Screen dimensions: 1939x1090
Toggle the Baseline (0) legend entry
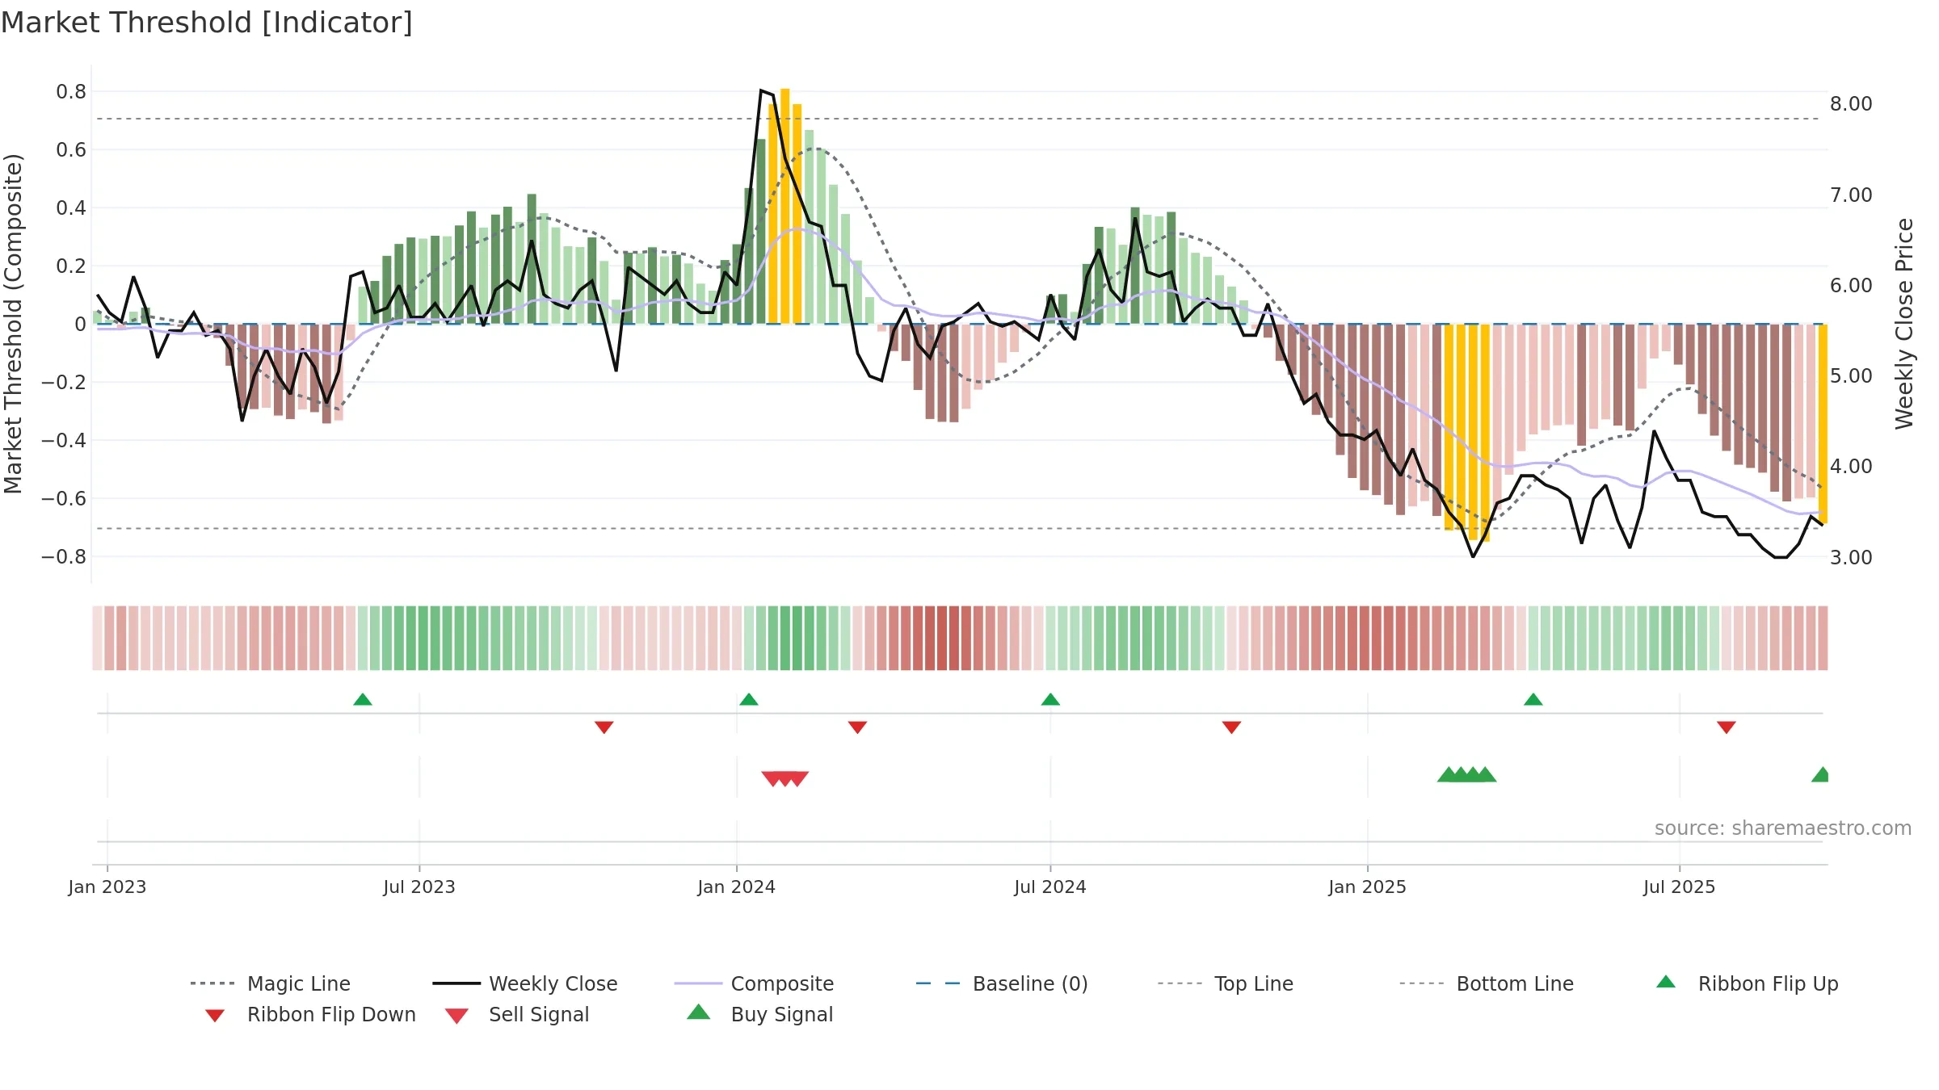pyautogui.click(x=1002, y=983)
